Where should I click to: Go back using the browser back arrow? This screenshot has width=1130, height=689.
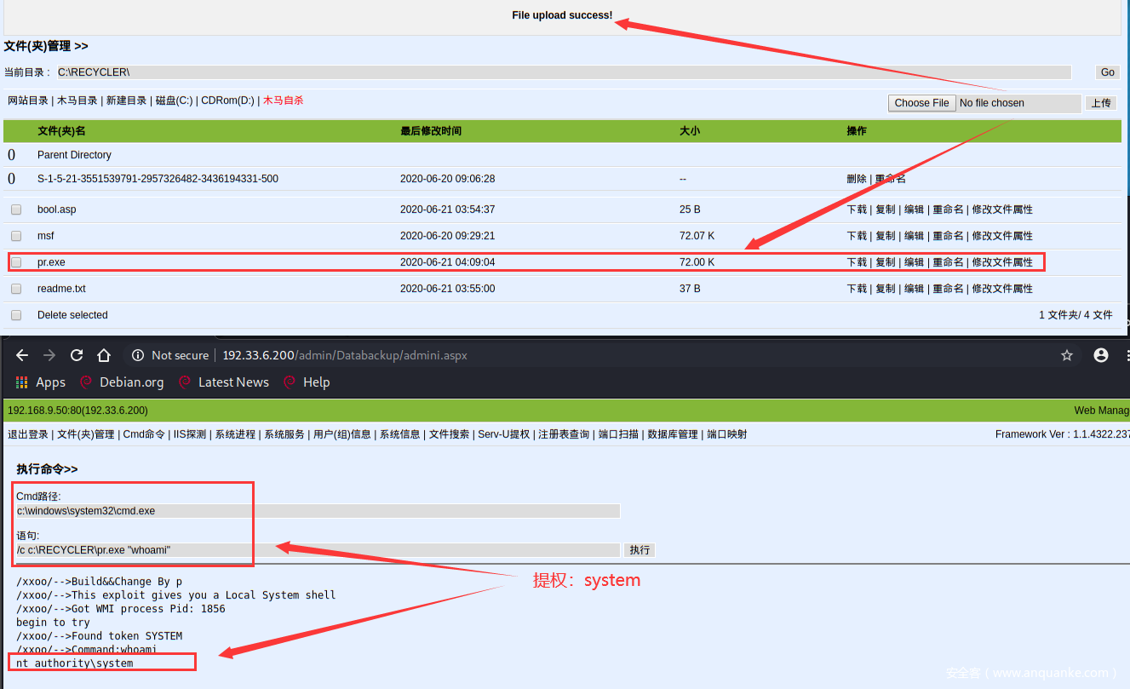22,355
